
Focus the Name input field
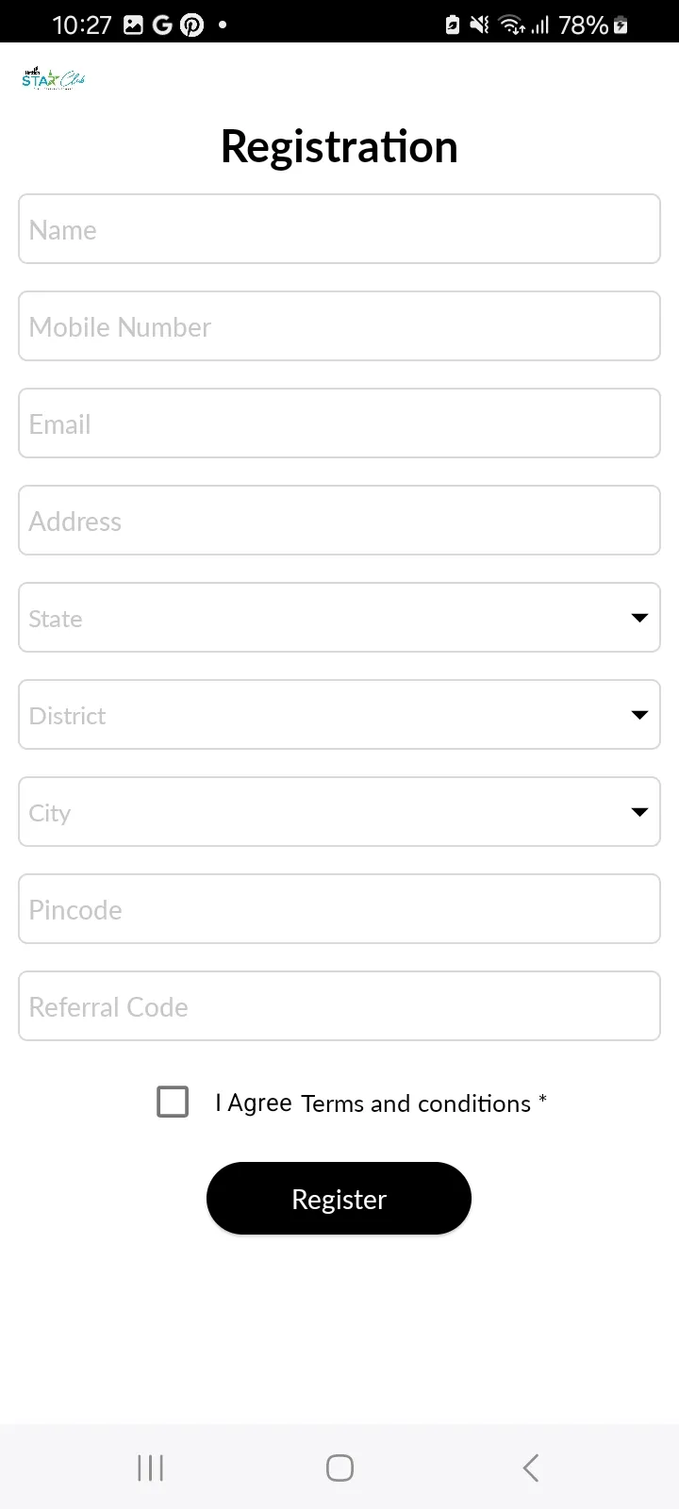tap(339, 229)
